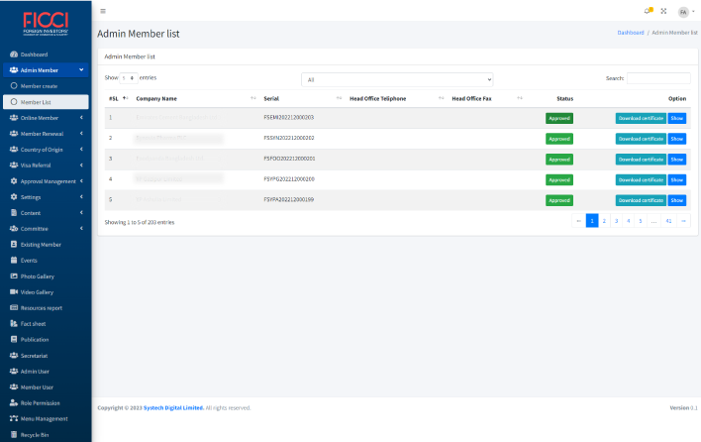Click the hamburger sidebar toggle icon
The image size is (701, 442).
coord(103,11)
